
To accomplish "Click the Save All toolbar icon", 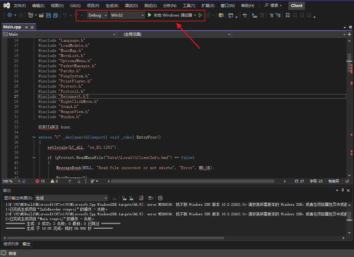I will pos(55,15).
